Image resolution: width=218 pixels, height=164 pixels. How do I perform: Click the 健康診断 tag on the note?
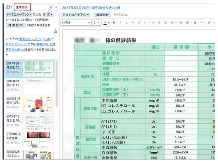coord(102,15)
